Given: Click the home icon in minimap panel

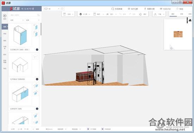Looking at the screenshot, I should [190, 20].
